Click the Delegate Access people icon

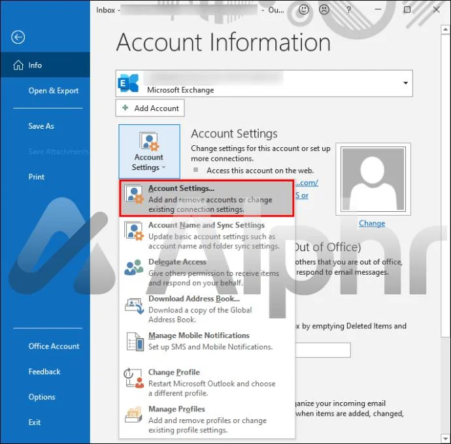[x=134, y=267]
